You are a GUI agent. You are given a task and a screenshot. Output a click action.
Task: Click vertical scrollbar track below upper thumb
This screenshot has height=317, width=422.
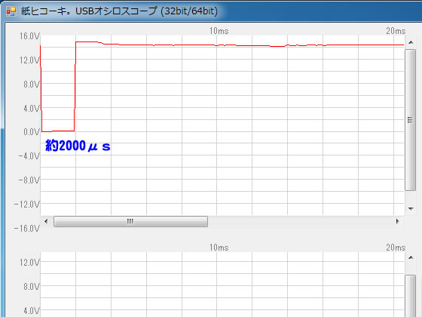coord(411,196)
